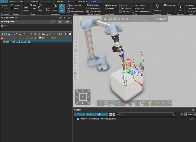Switch to the PROCESS tab

23,1
